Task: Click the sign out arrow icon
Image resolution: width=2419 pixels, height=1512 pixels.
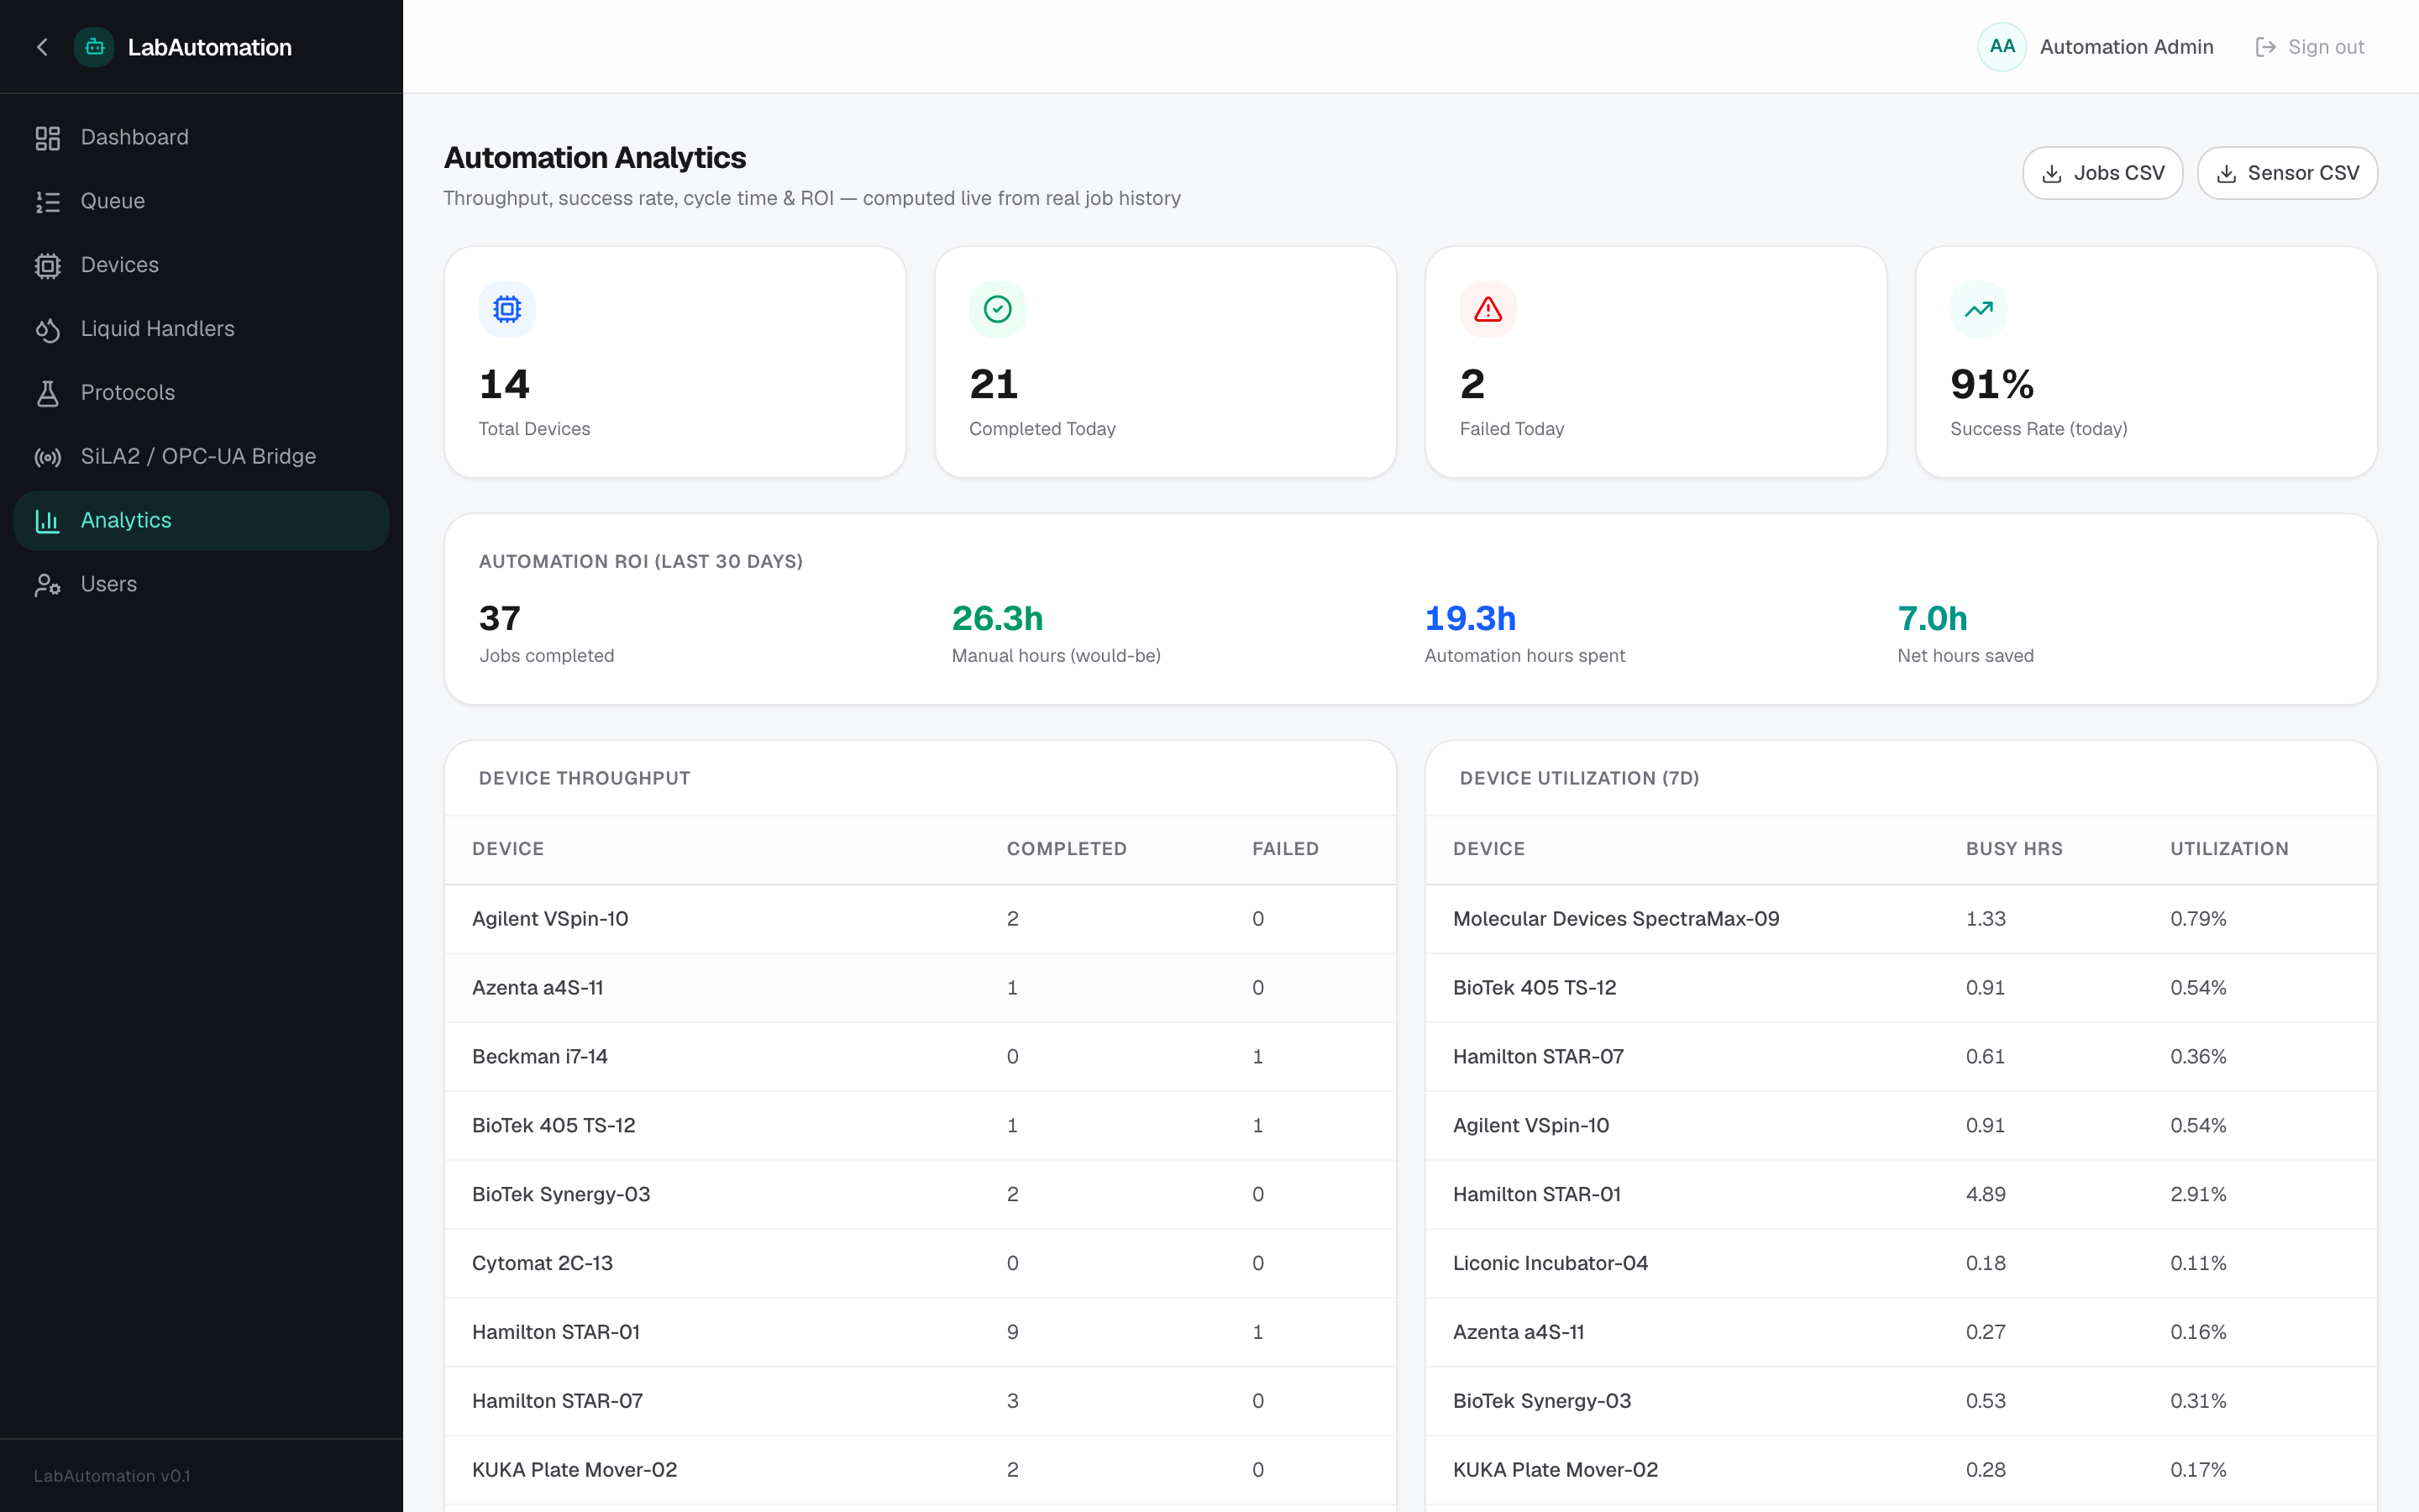Action: point(2266,47)
